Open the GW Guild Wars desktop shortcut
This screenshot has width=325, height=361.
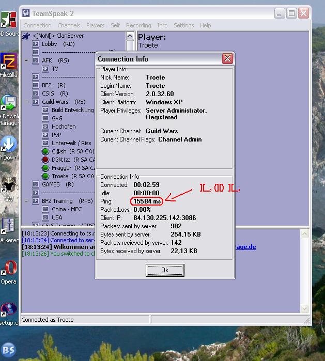pos(9,186)
